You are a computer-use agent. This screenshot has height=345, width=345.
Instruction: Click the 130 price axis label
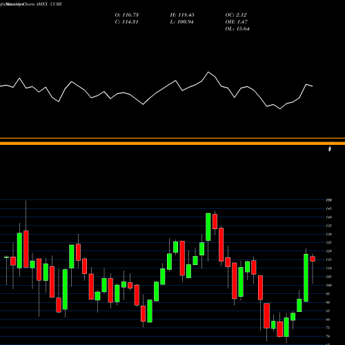coord(329,234)
